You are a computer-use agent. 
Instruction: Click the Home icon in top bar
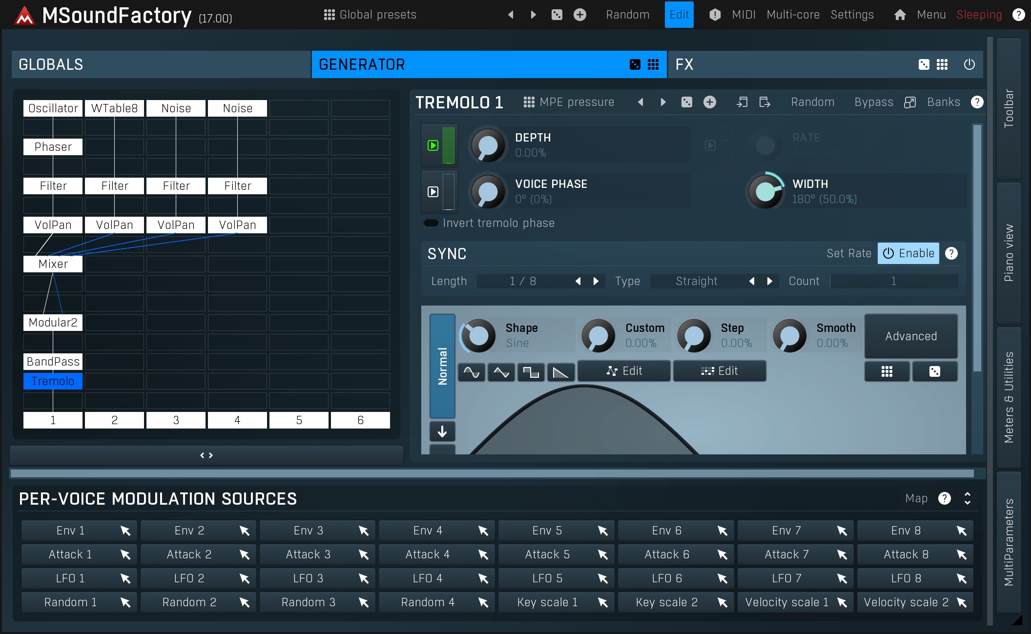tap(900, 15)
